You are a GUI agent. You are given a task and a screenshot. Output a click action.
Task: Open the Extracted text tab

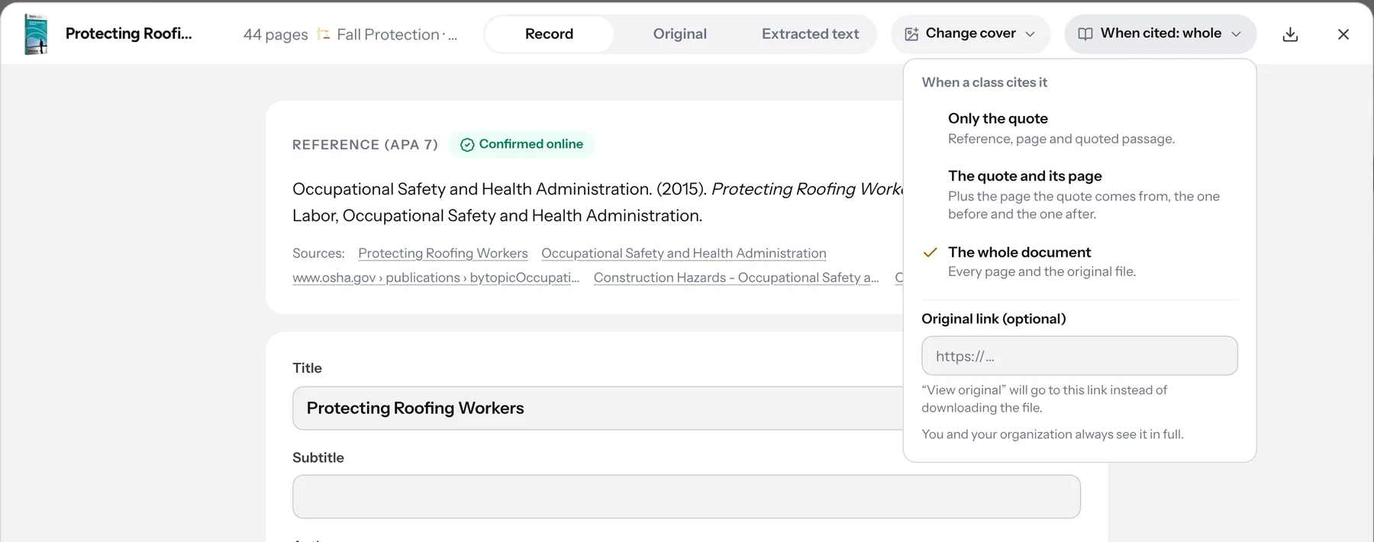point(810,34)
